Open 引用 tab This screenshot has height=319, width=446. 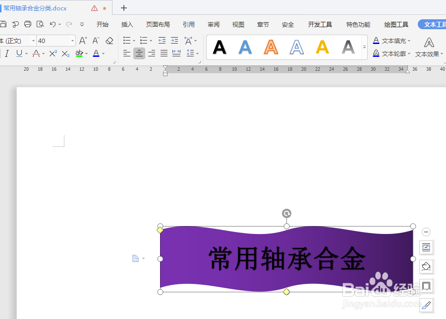coord(189,25)
